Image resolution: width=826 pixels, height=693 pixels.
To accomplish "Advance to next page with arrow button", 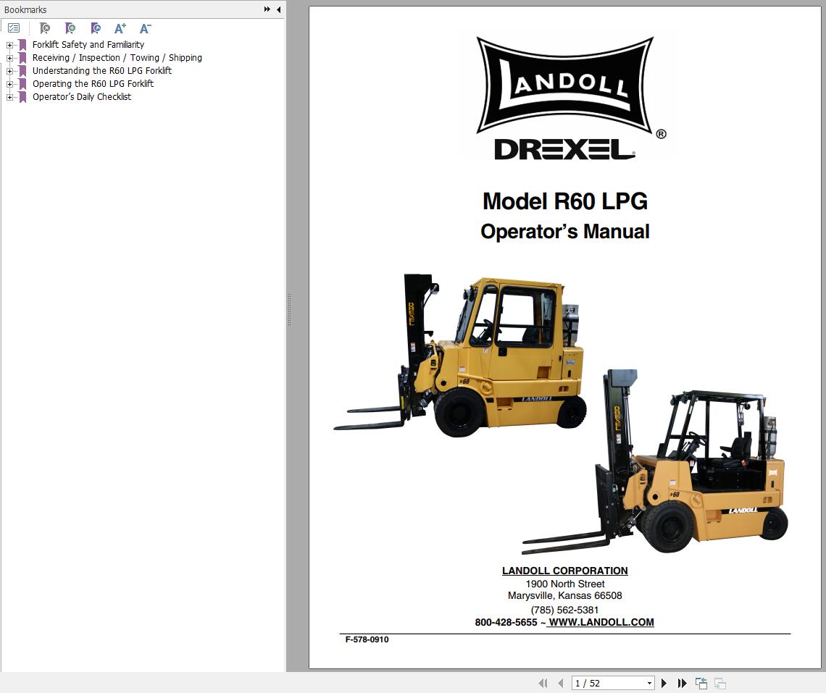I will pos(664,683).
